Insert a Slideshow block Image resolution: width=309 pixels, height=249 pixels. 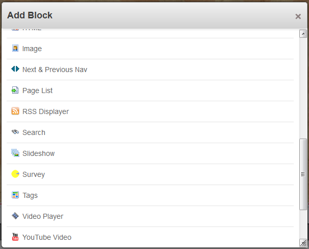[38, 154]
